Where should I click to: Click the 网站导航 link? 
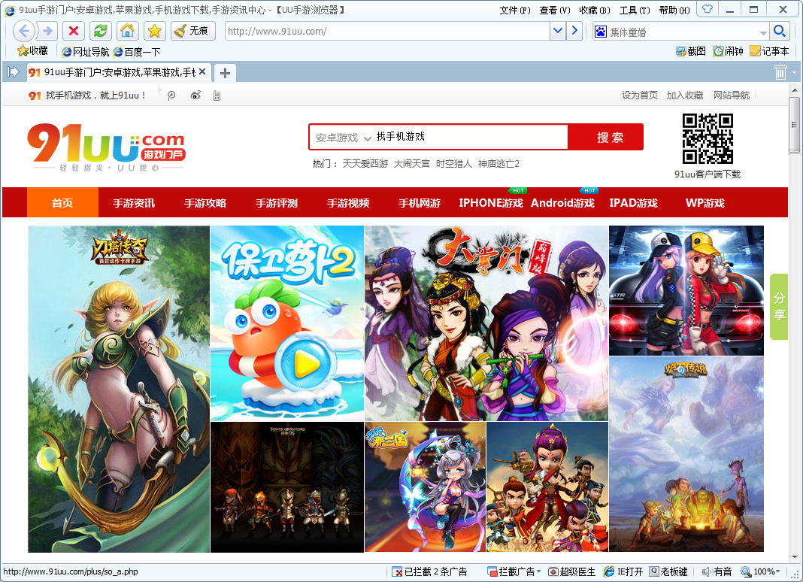732,95
